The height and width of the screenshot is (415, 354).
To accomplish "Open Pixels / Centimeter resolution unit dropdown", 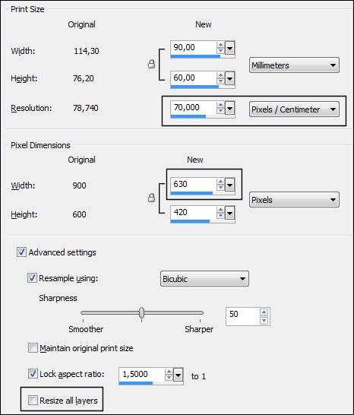I will (294, 109).
